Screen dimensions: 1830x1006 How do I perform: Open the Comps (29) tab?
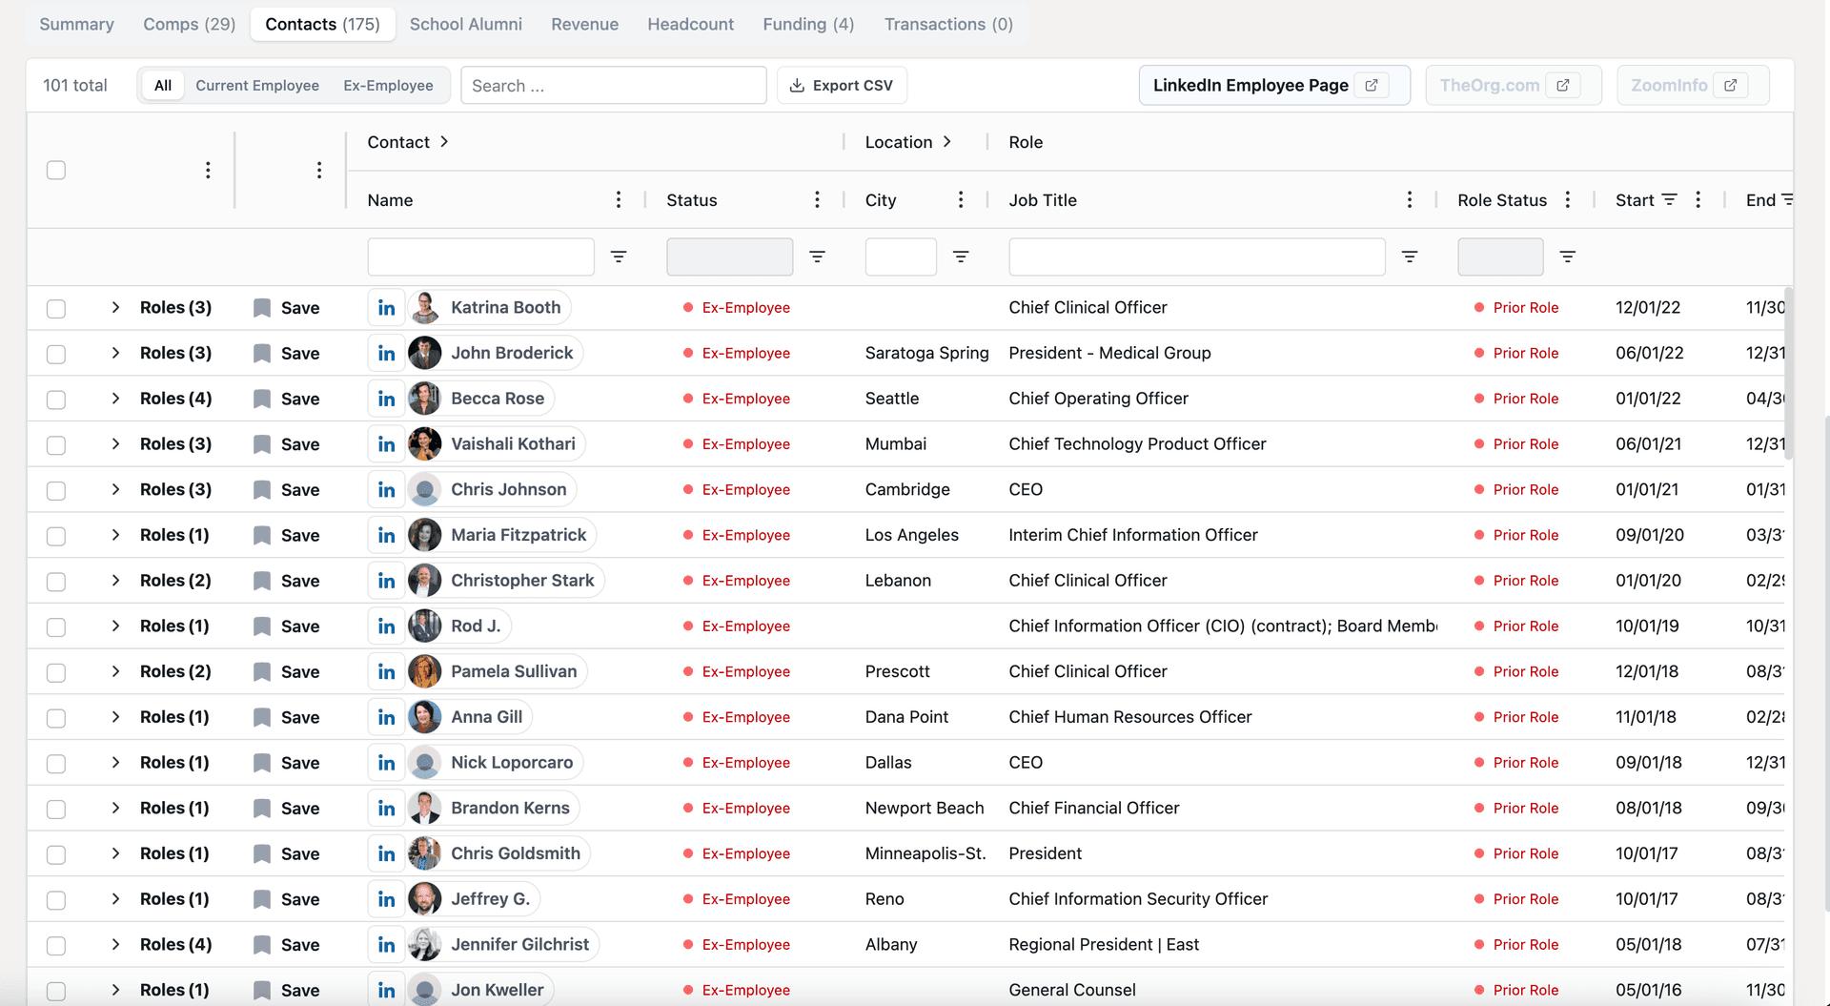(189, 25)
